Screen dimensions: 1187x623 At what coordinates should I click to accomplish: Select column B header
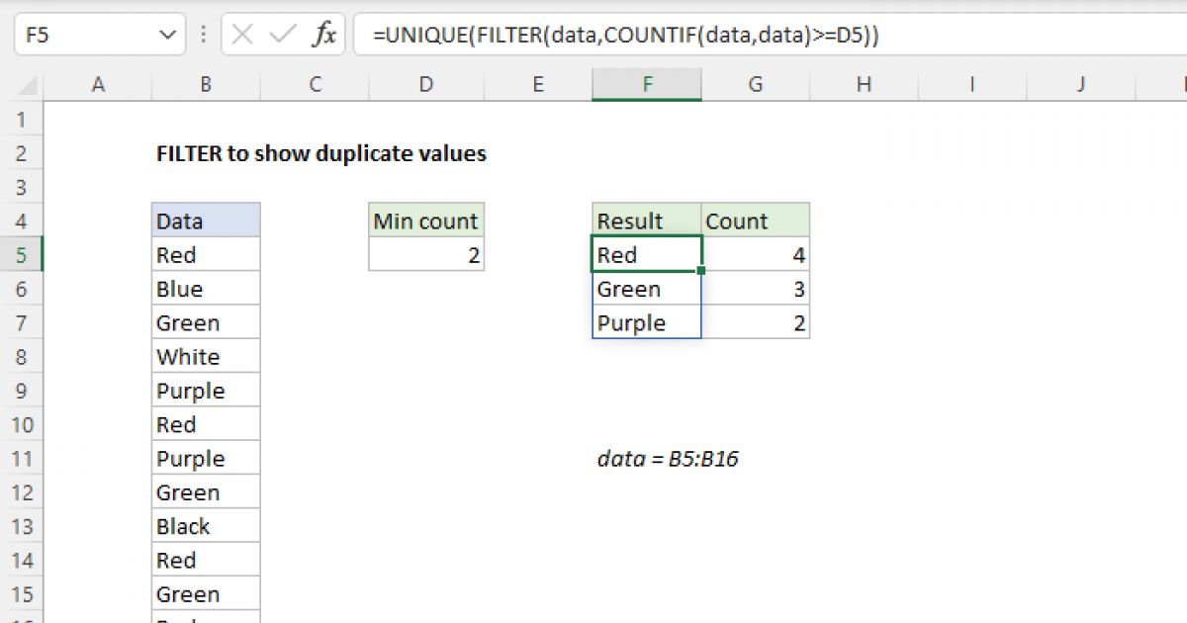pyautogui.click(x=205, y=84)
